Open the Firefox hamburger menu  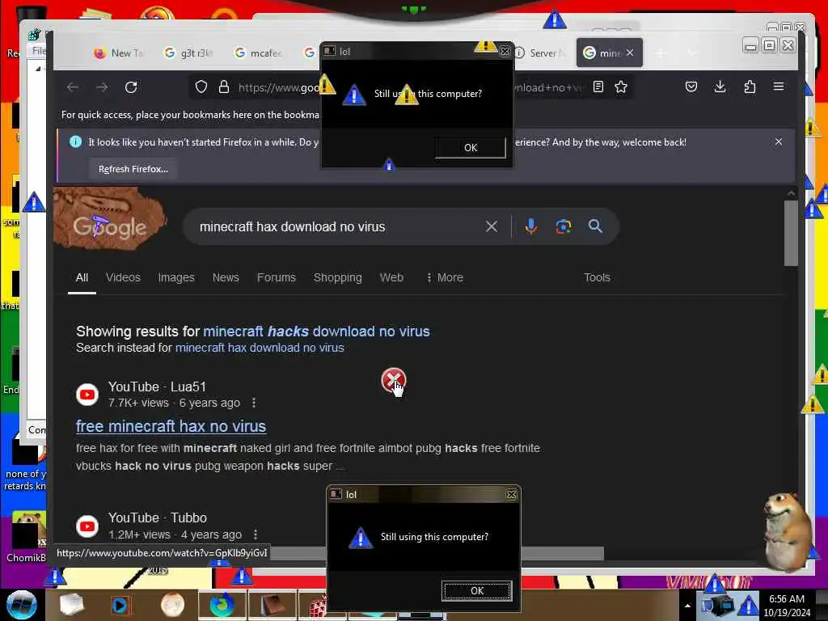(x=779, y=87)
